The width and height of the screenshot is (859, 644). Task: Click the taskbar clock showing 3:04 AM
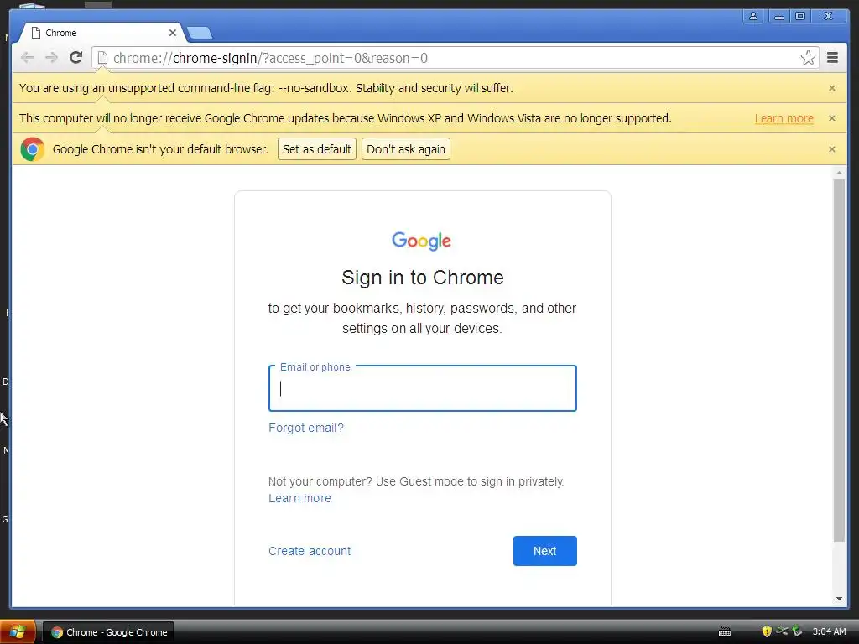click(x=829, y=631)
